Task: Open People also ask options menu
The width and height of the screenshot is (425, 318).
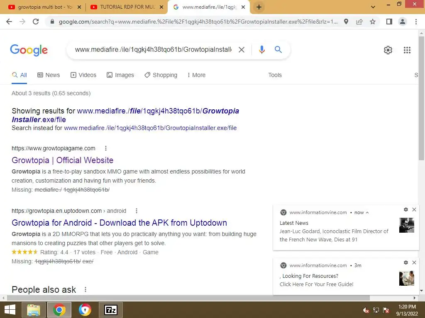Action: point(85,289)
